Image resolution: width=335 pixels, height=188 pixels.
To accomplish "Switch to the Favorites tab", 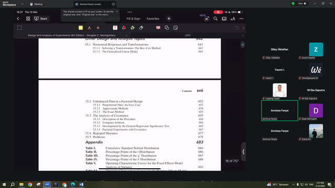I will point(153,19).
